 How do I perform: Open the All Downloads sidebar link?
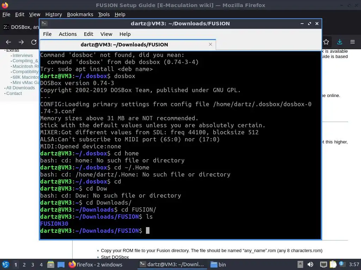click(20, 88)
